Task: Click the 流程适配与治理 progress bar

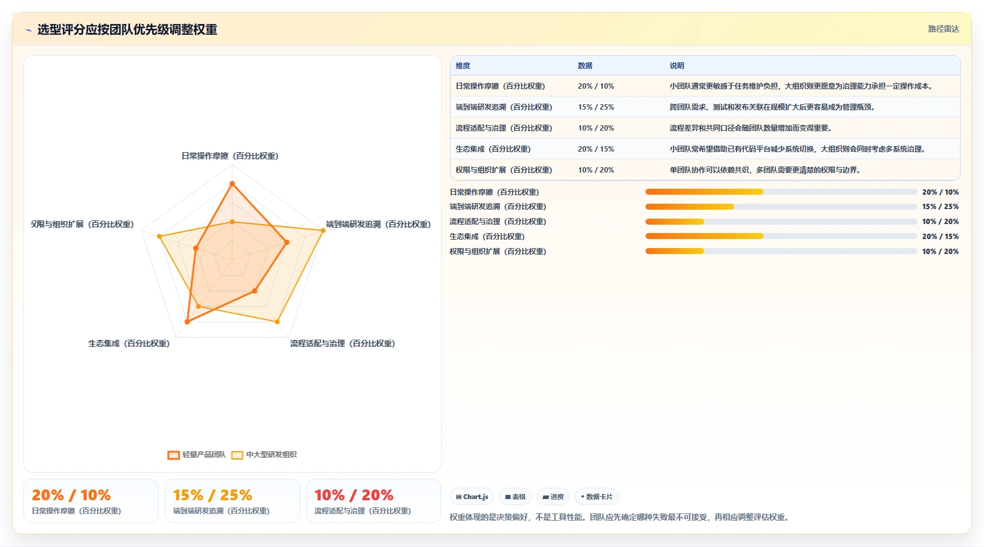Action: (x=781, y=222)
